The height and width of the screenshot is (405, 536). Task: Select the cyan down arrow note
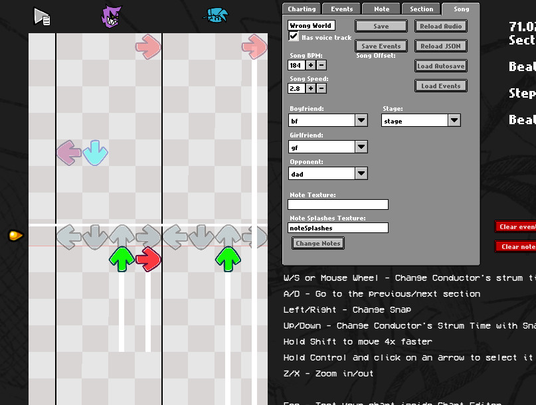coord(96,153)
